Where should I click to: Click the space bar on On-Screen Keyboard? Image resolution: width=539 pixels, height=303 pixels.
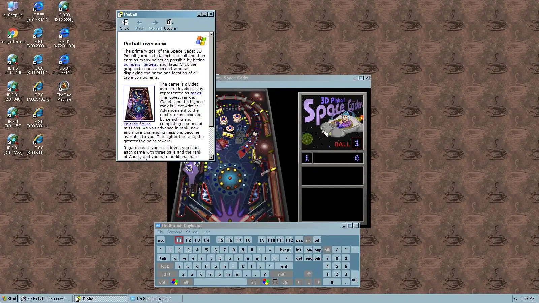(x=220, y=282)
